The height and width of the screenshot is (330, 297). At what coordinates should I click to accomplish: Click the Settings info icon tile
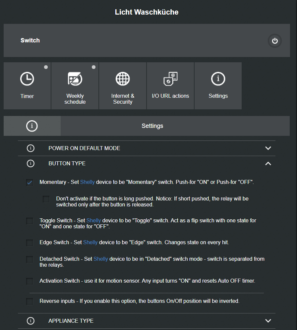click(x=218, y=79)
